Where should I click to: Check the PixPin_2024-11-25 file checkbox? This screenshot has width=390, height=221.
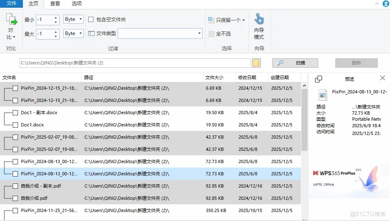[x=15, y=210]
